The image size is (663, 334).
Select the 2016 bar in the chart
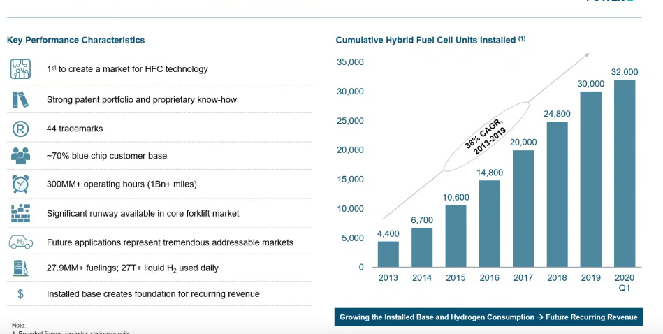pos(489,224)
